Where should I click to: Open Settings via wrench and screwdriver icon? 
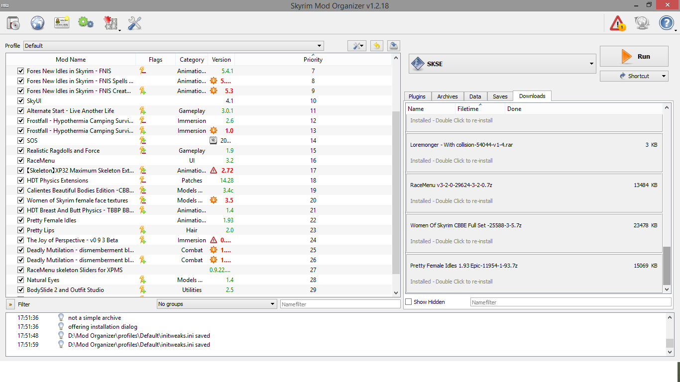(135, 23)
